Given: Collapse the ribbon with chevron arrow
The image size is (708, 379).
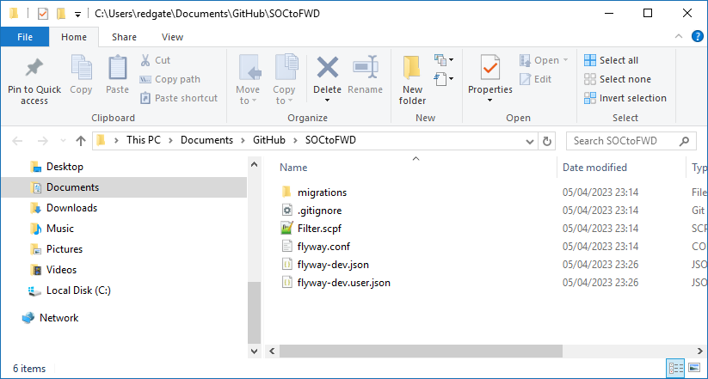Looking at the screenshot, I should point(680,36).
